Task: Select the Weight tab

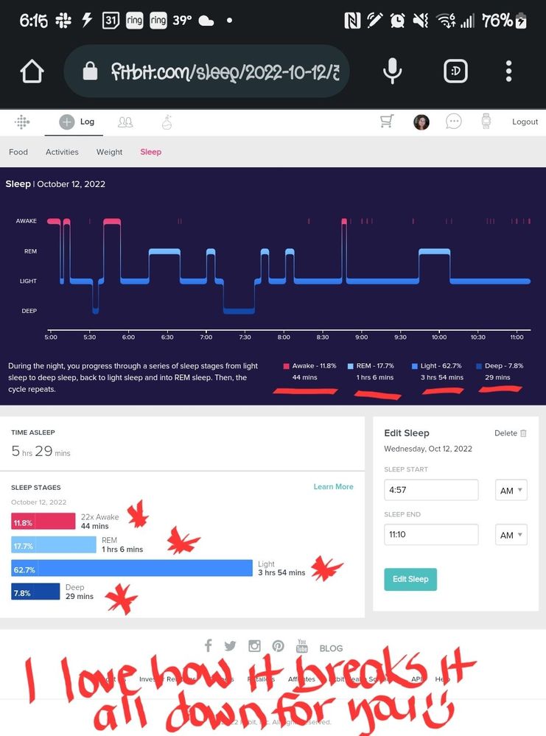Action: click(109, 152)
